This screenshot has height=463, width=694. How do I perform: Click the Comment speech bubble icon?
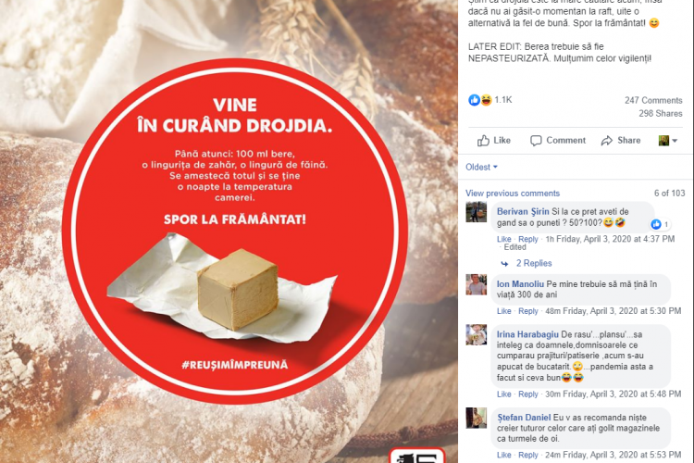(536, 141)
